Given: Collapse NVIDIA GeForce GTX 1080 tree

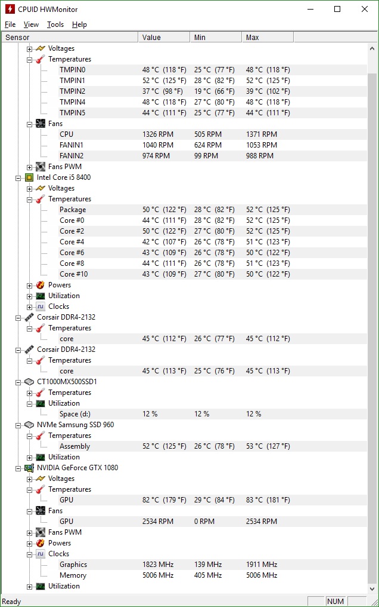Looking at the screenshot, I should (18, 468).
